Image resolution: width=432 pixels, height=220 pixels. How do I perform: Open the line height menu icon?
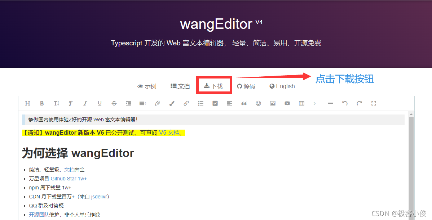(x=143, y=103)
